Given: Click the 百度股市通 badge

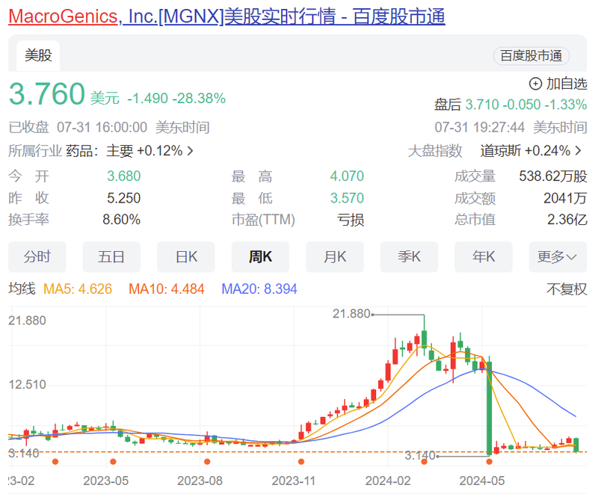Looking at the screenshot, I should (531, 57).
